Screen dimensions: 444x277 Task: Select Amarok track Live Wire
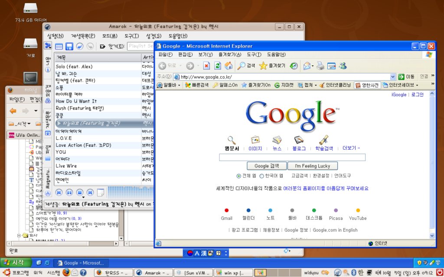point(66,166)
